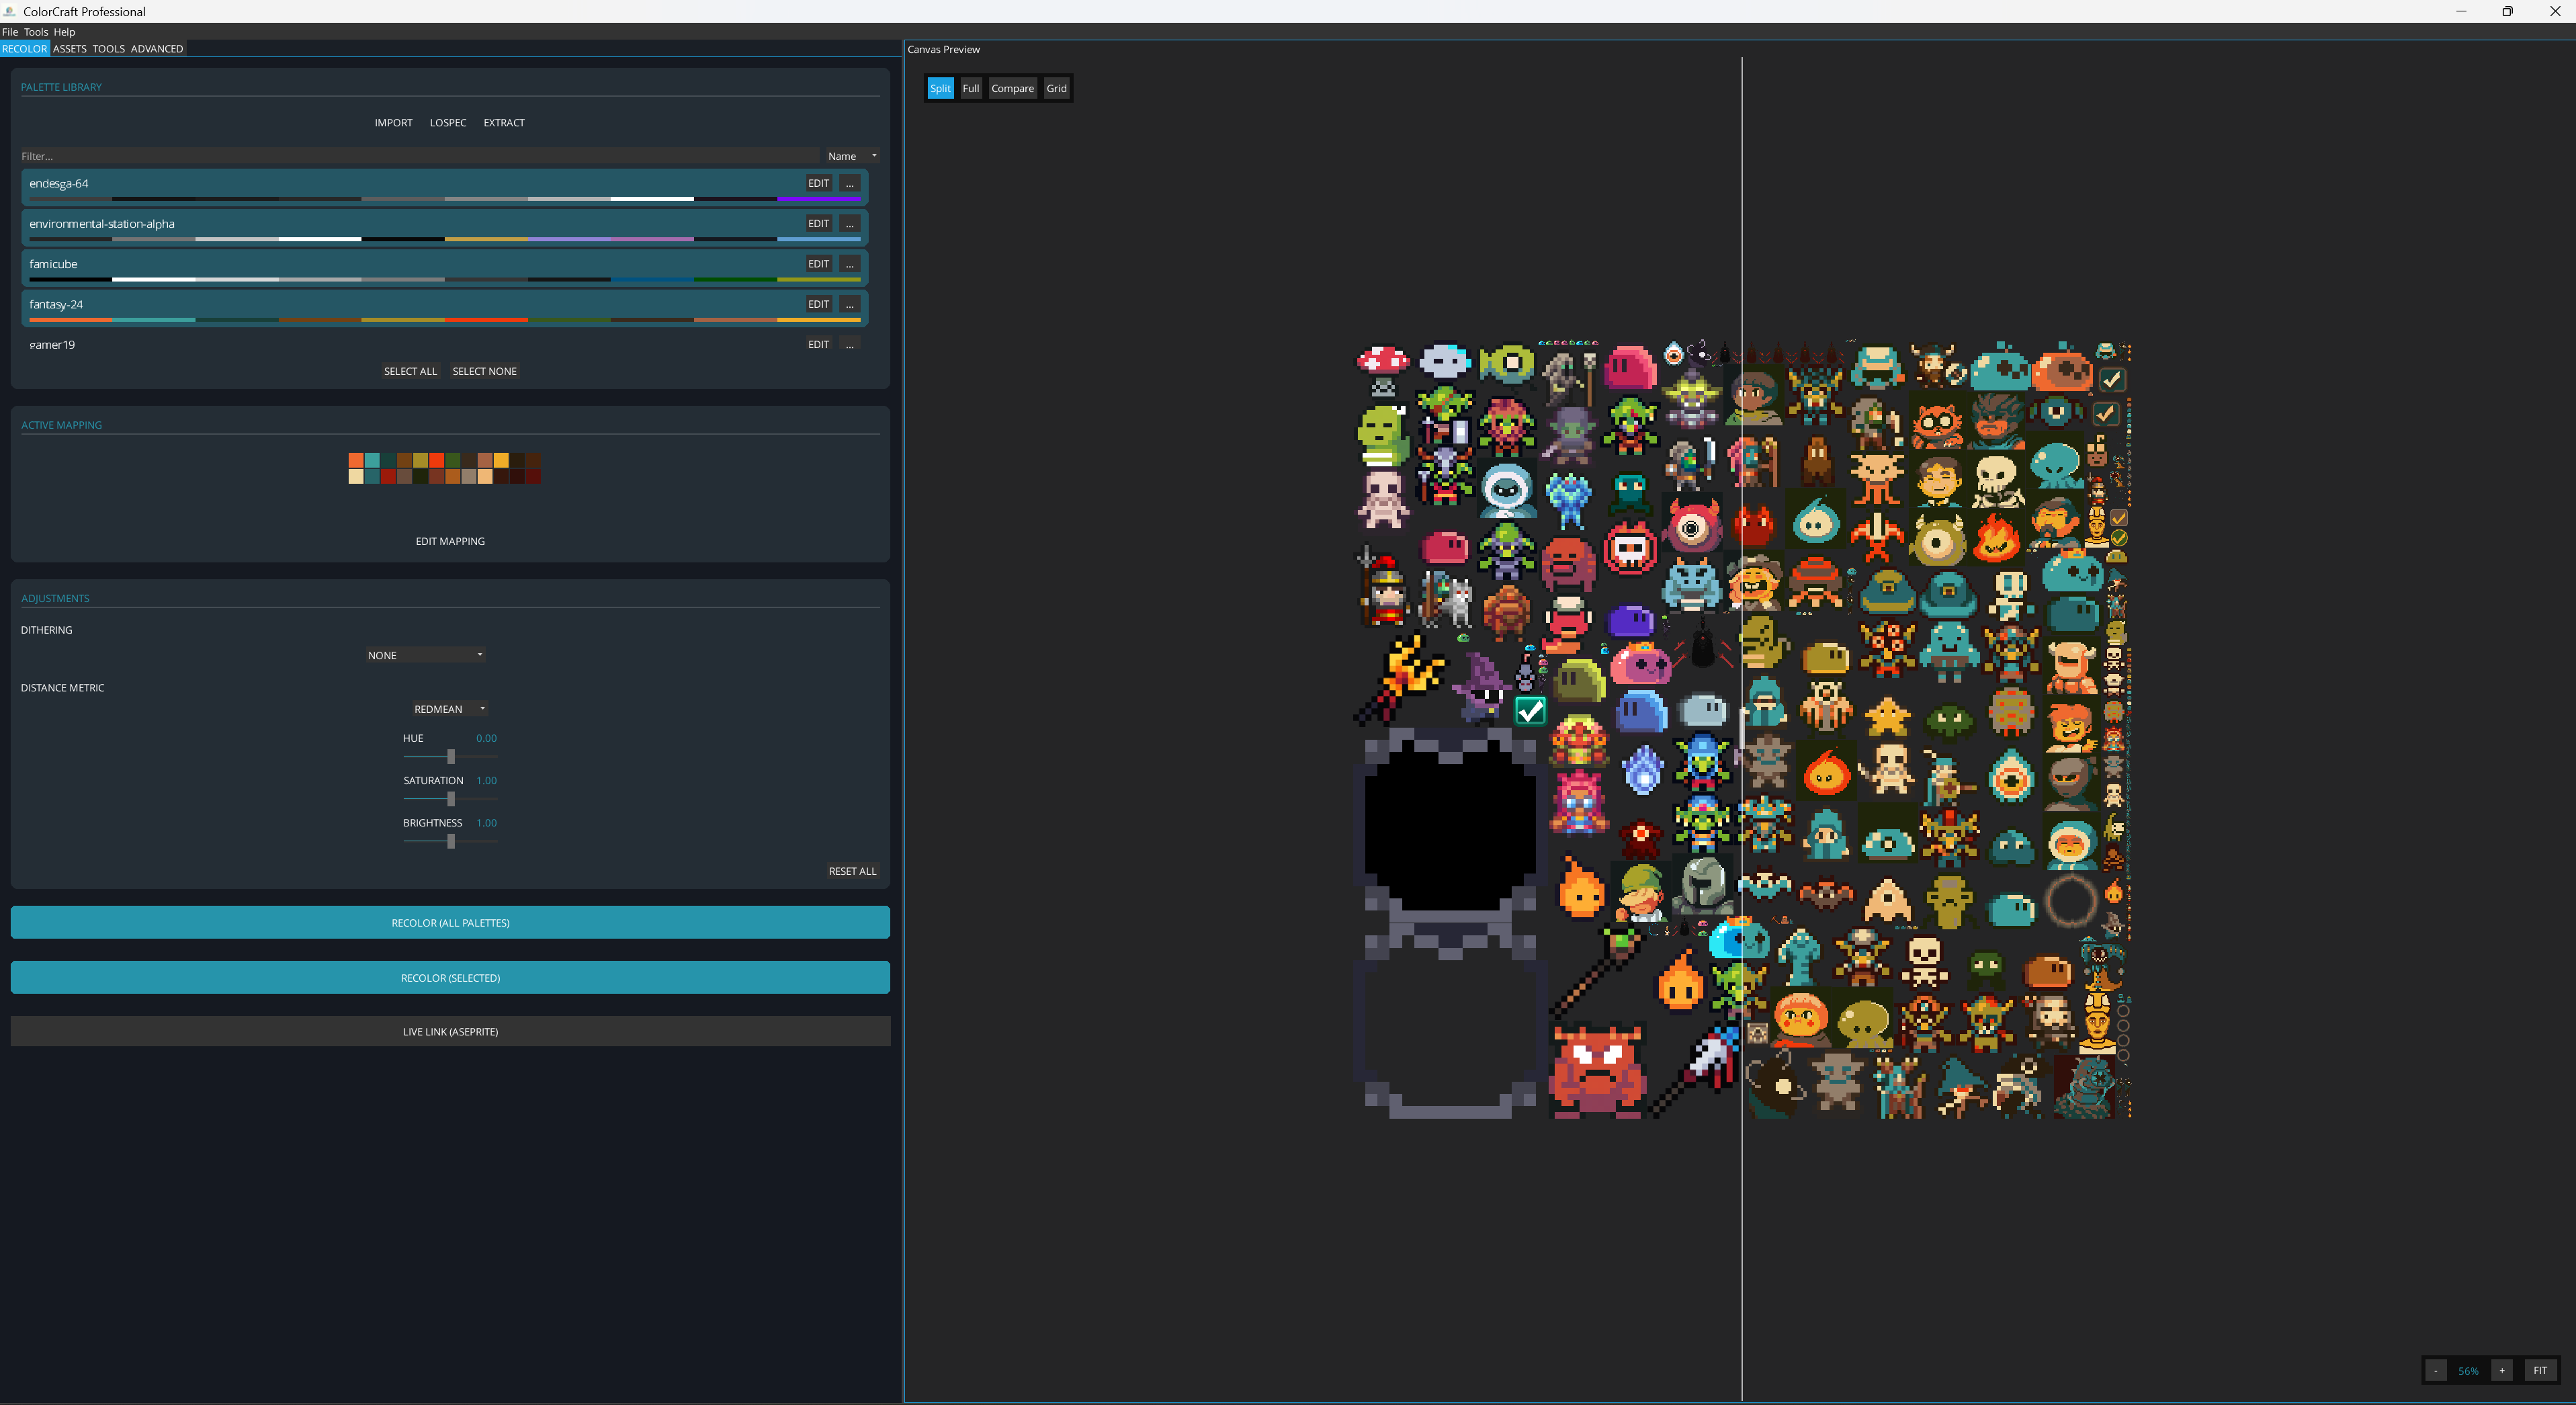This screenshot has width=2576, height=1405.
Task: Click RECOLOR (ALL PALETTES)
Action: [450, 922]
